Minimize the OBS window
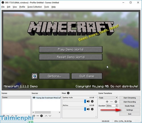The width and height of the screenshot is (142, 123). (123, 3)
